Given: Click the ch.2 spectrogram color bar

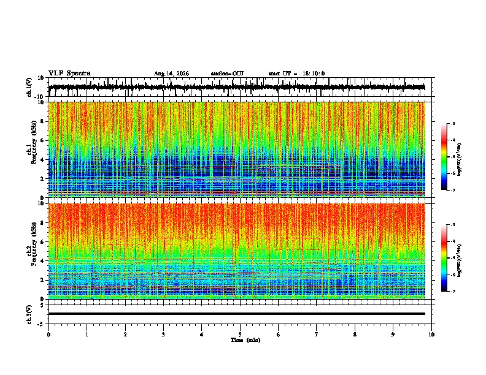Looking at the screenshot, I should tap(444, 258).
